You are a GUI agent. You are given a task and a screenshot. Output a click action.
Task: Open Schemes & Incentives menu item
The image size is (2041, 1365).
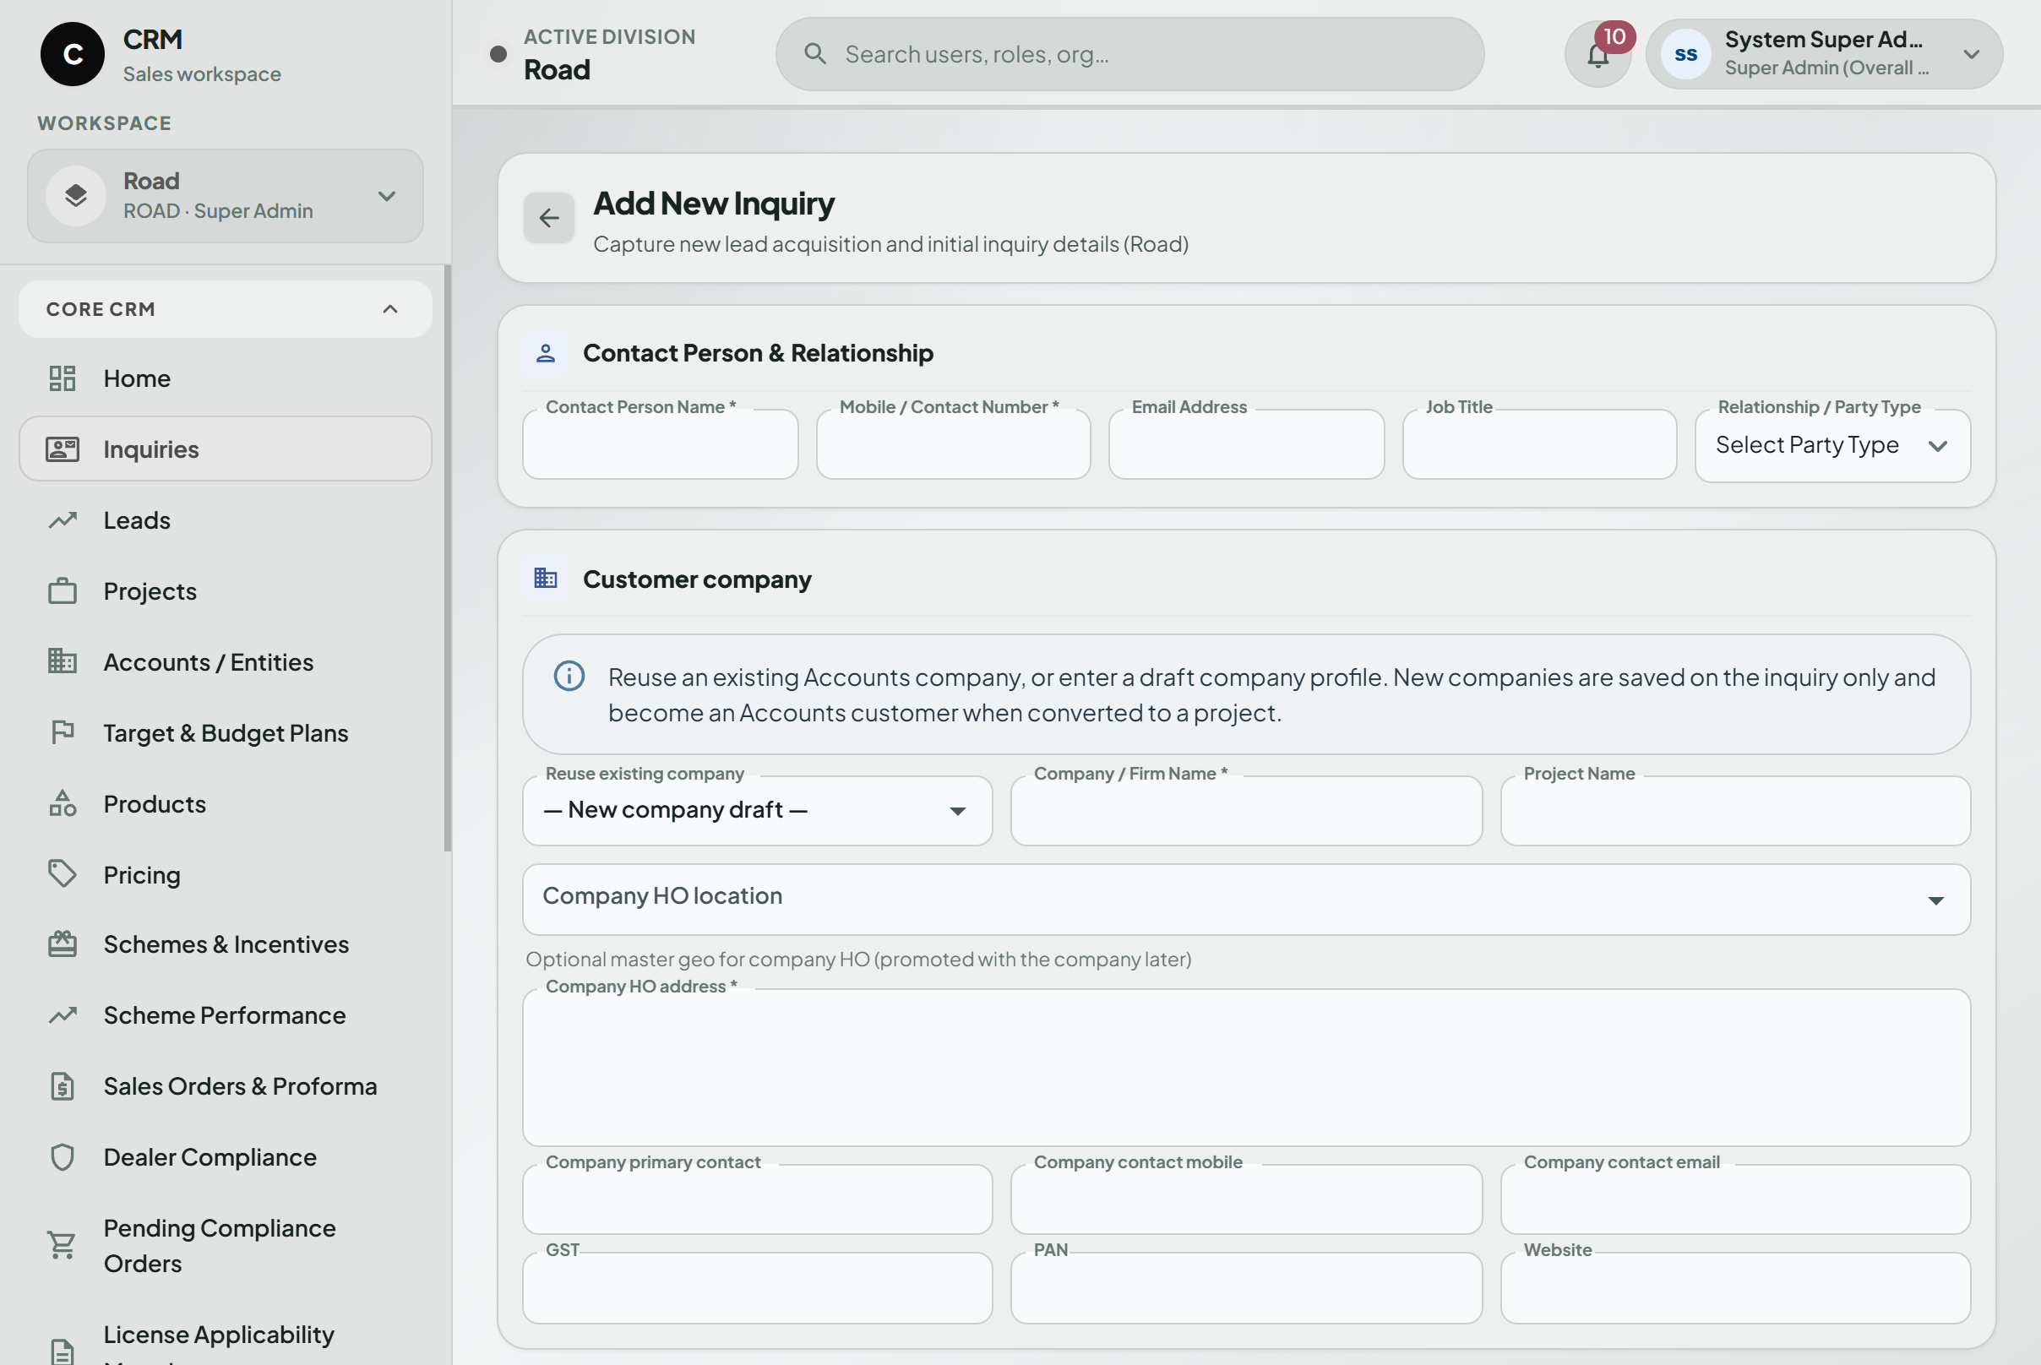[226, 944]
